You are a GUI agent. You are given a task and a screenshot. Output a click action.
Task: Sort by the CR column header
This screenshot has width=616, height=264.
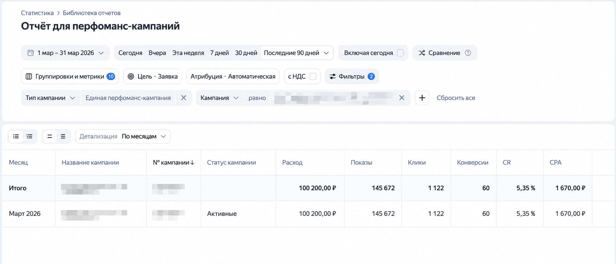pyautogui.click(x=507, y=162)
